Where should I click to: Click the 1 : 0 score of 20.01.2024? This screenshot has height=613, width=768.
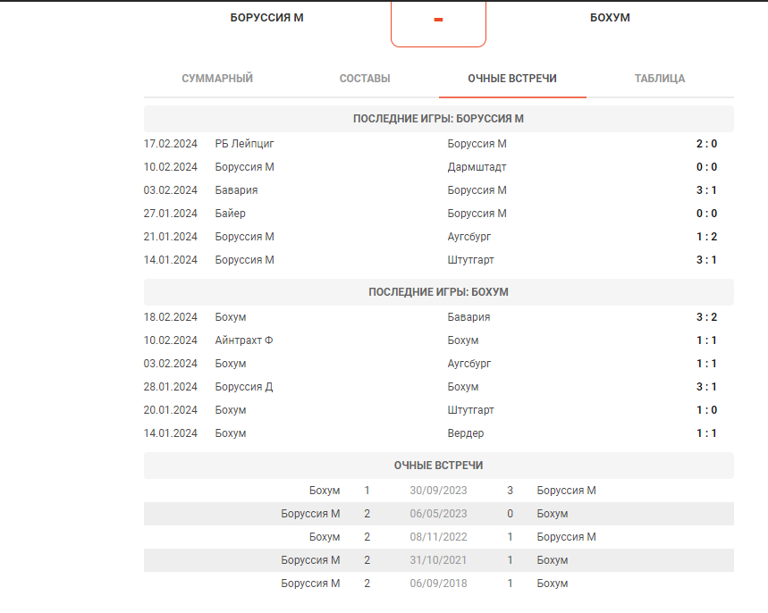click(707, 410)
